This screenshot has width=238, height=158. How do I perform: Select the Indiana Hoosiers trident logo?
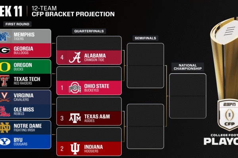(75, 149)
